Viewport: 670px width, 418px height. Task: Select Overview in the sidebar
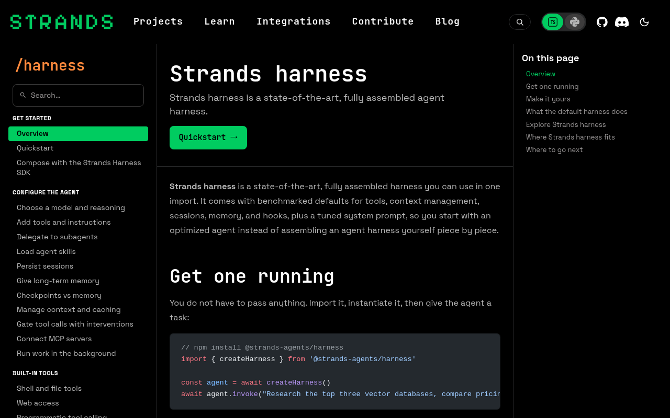click(78, 134)
